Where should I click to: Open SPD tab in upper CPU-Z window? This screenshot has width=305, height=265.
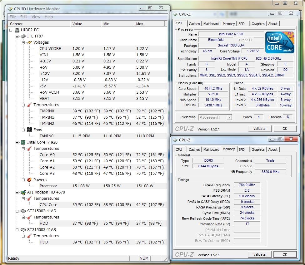pyautogui.click(x=242, y=24)
